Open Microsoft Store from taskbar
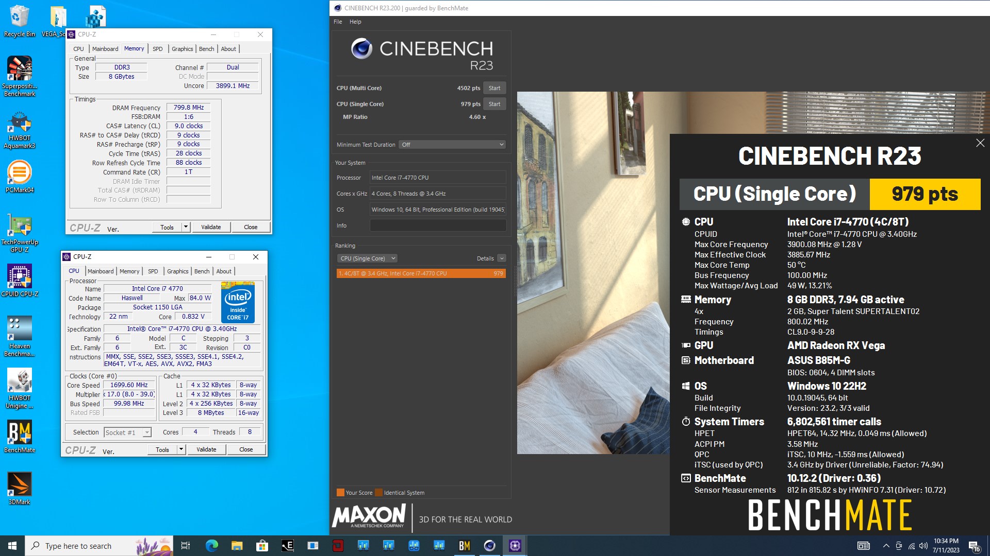The image size is (990, 556). tap(262, 546)
